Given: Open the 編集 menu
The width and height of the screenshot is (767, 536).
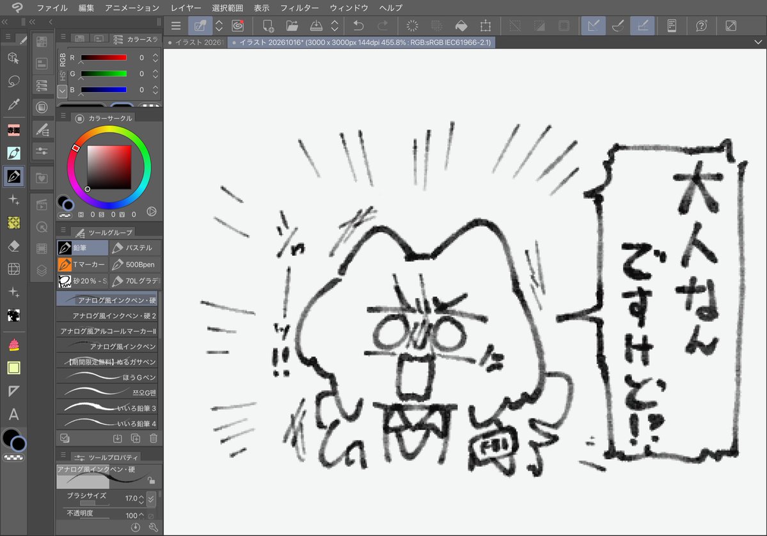Looking at the screenshot, I should tap(86, 8).
